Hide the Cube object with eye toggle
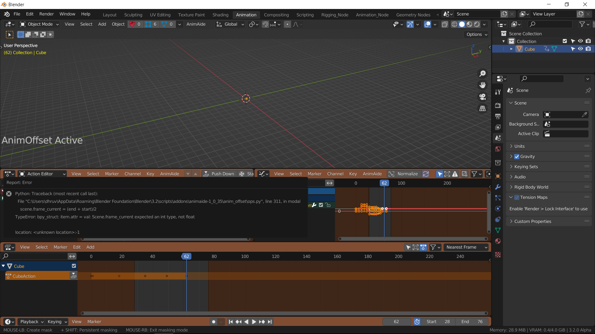Viewport: 595px width, 334px height. 580,49
